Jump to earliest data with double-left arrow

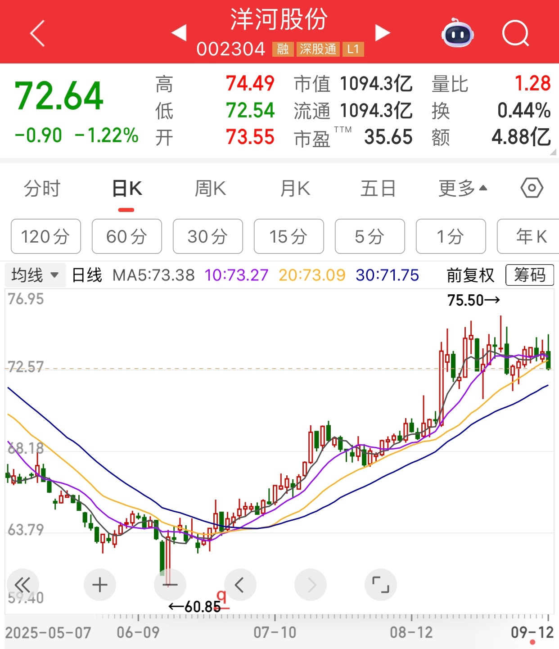point(22,585)
